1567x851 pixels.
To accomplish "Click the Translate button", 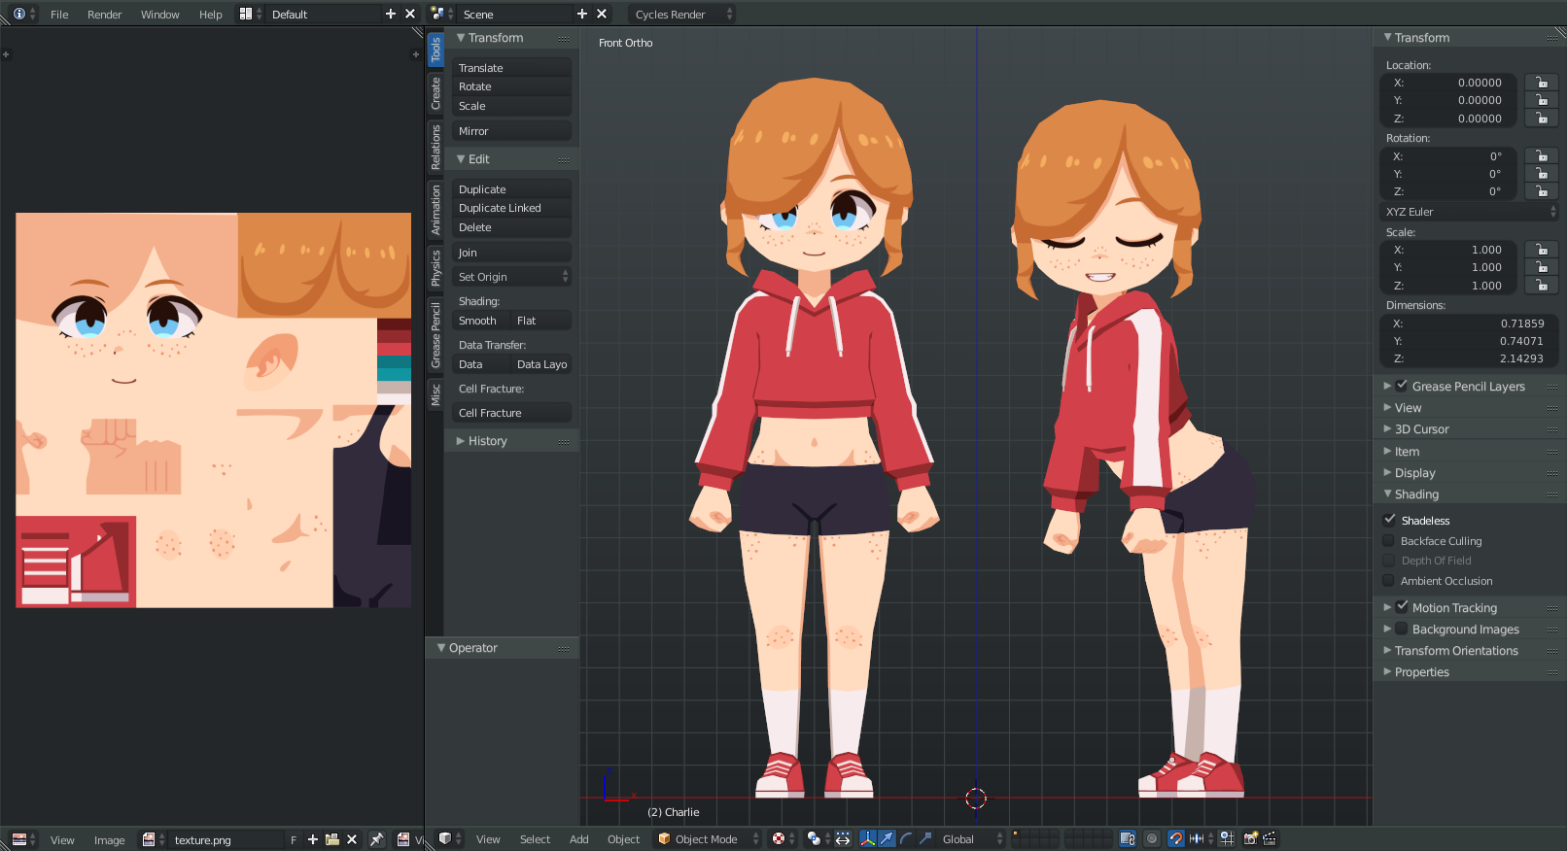I will click(512, 68).
